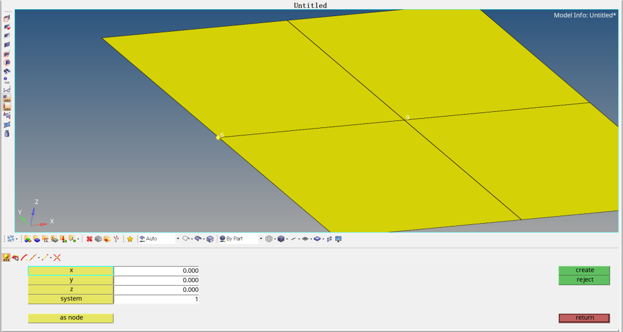
Task: Click node 6 on the mesh edge
Action: 218,137
